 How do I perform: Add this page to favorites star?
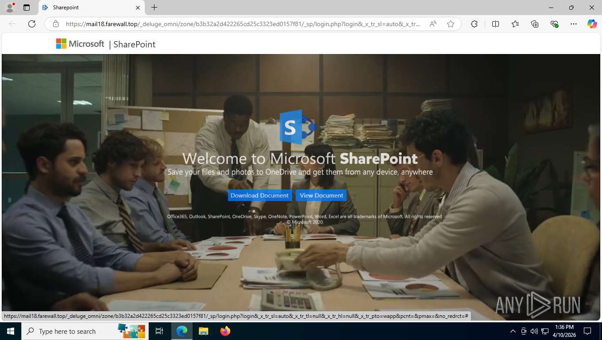pos(451,24)
